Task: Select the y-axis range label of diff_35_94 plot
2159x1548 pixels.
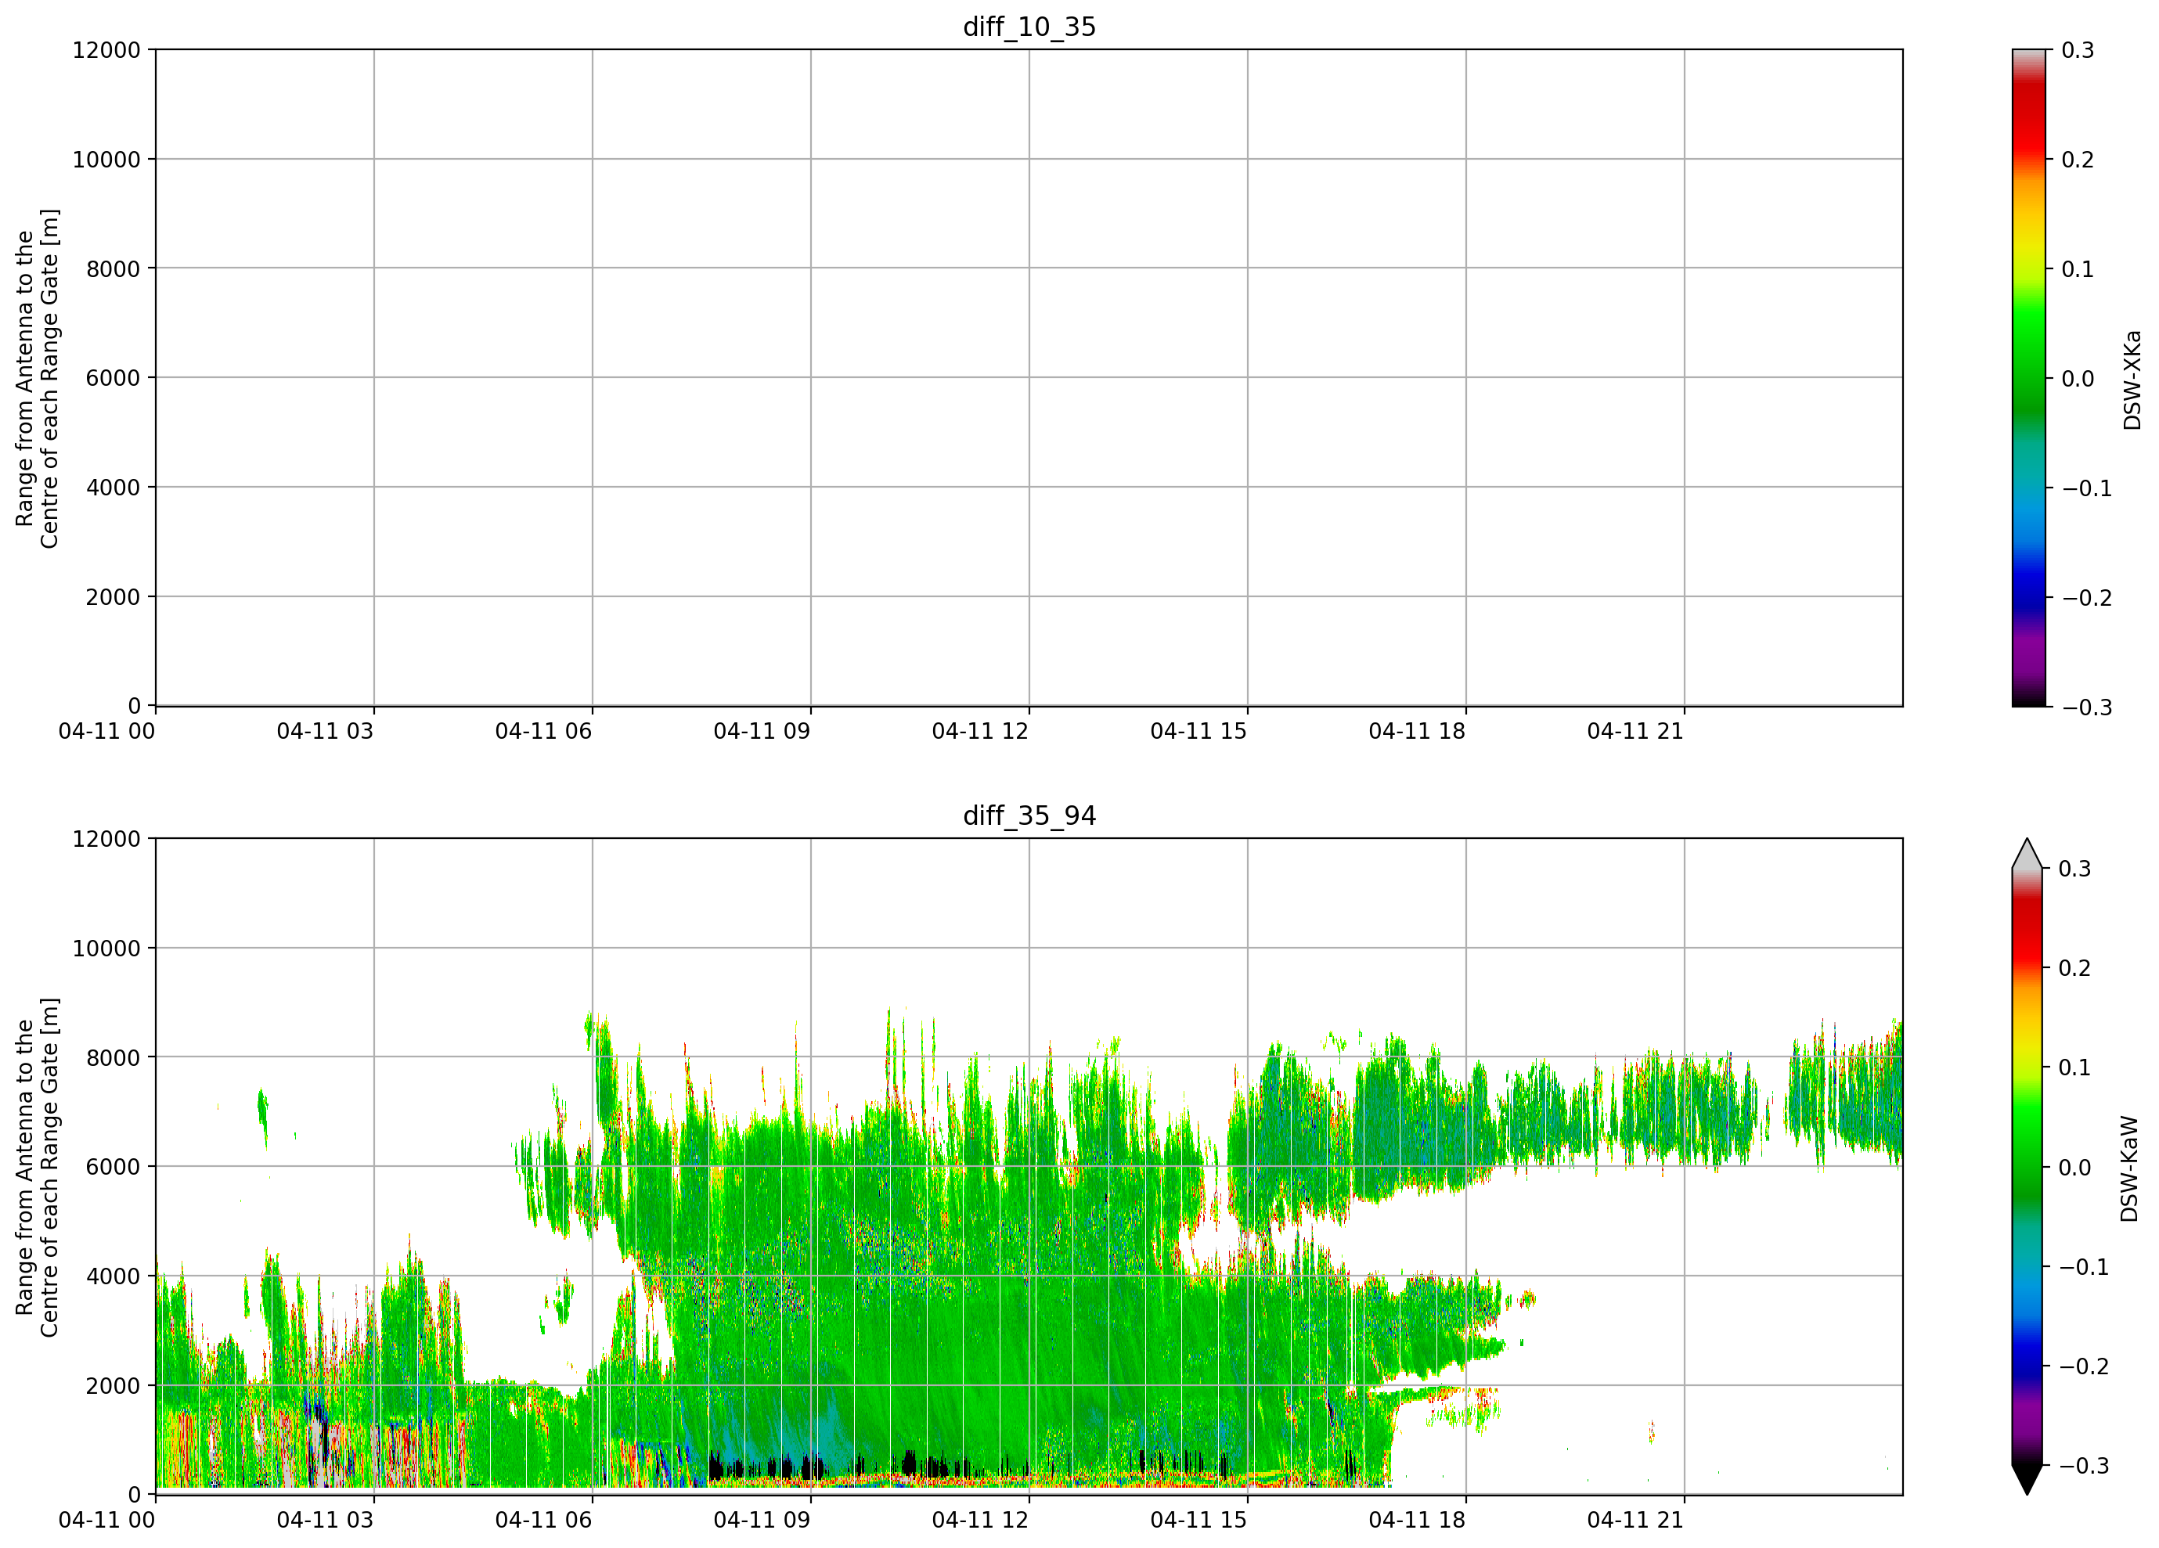Action: 37,1166
